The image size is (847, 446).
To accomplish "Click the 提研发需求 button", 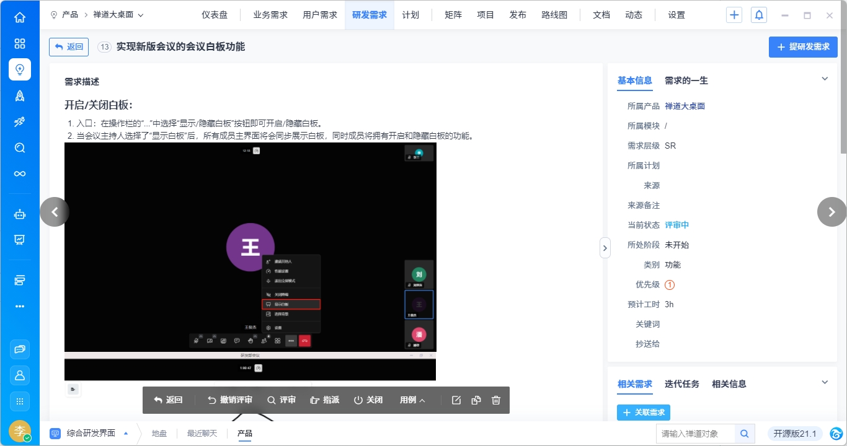I will pyautogui.click(x=803, y=47).
